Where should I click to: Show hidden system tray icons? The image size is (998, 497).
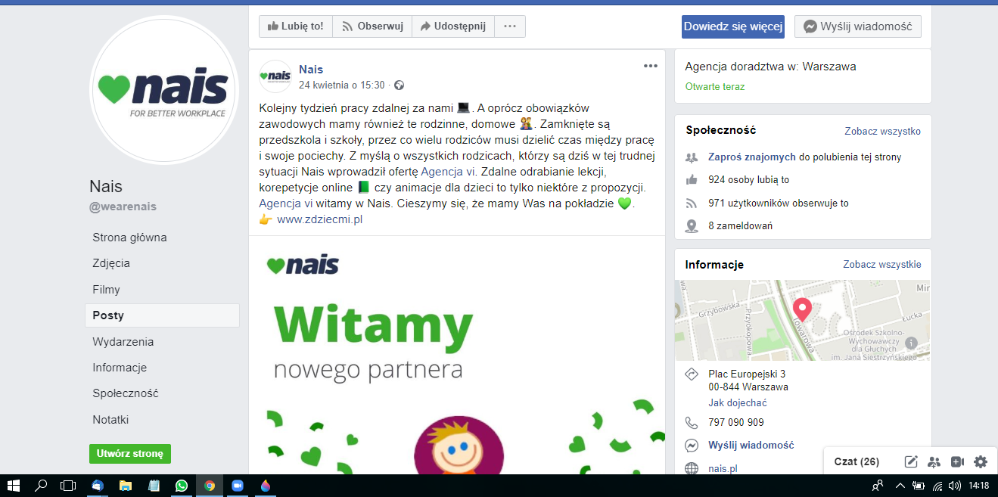900,486
